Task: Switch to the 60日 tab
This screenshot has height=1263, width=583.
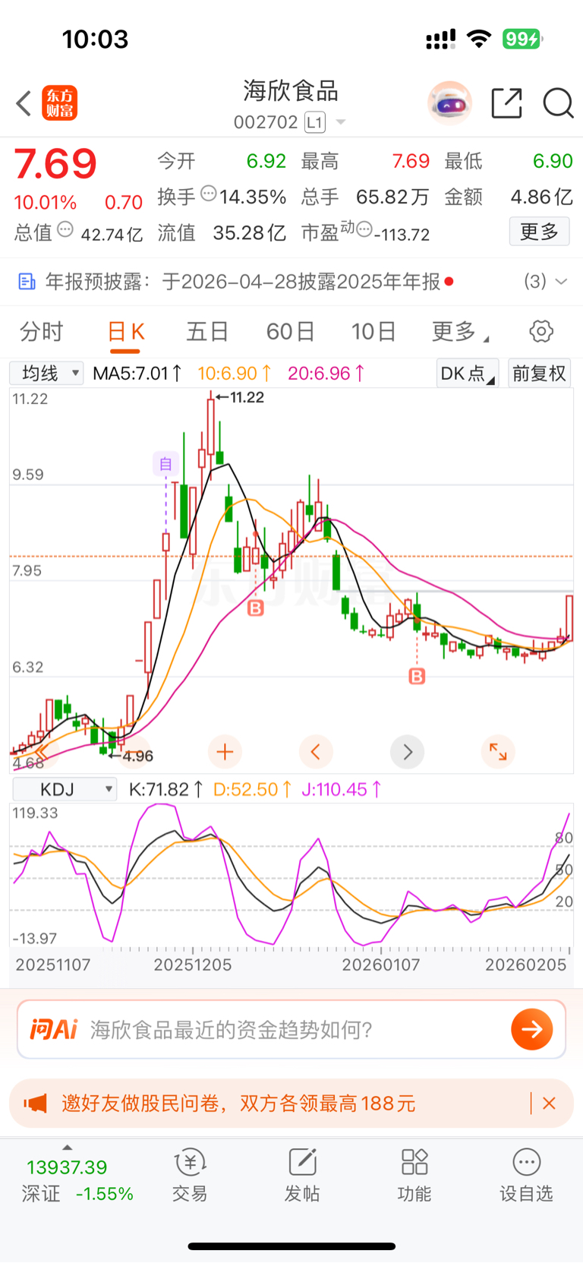Action: pyautogui.click(x=291, y=332)
